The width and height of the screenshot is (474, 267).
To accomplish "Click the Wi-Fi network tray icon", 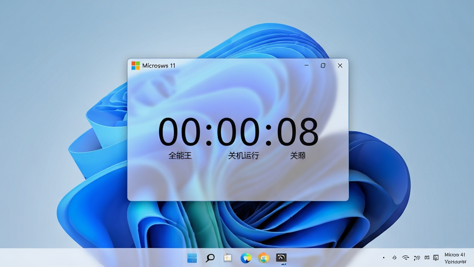I will tap(405, 258).
